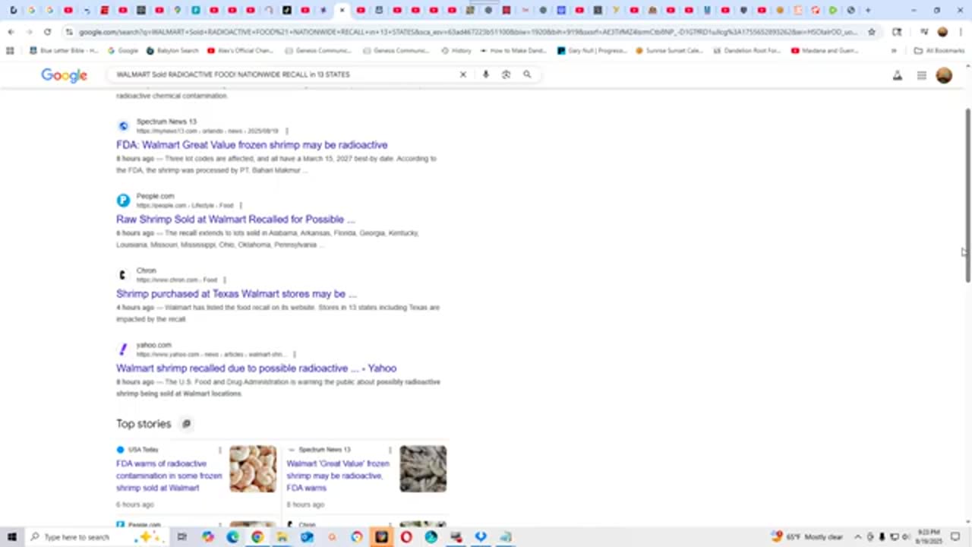Click the People.com result favicon
This screenshot has width=972, height=547.
click(x=123, y=201)
